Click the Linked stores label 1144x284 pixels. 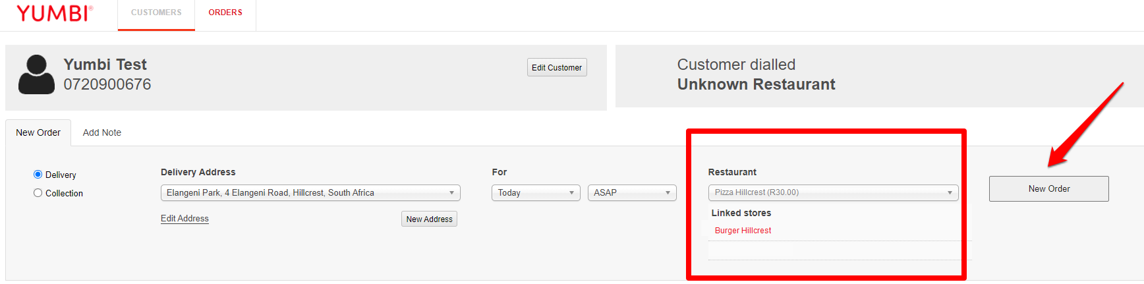(x=741, y=213)
